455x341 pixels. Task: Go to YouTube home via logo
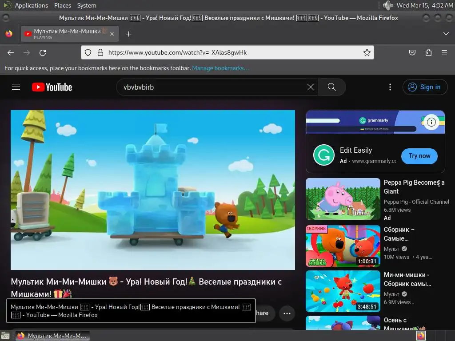coord(52,87)
